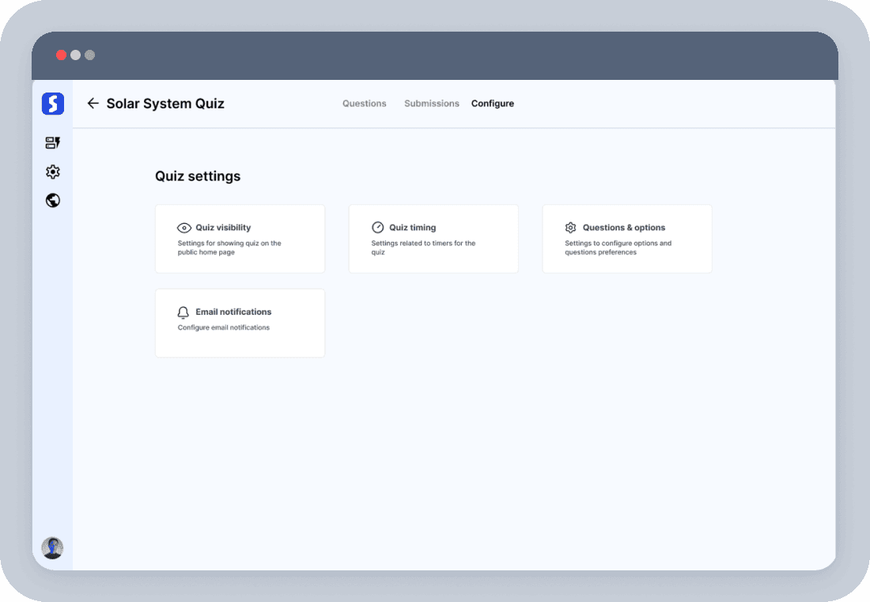Click the clock icon on Quiz timing

(x=378, y=228)
